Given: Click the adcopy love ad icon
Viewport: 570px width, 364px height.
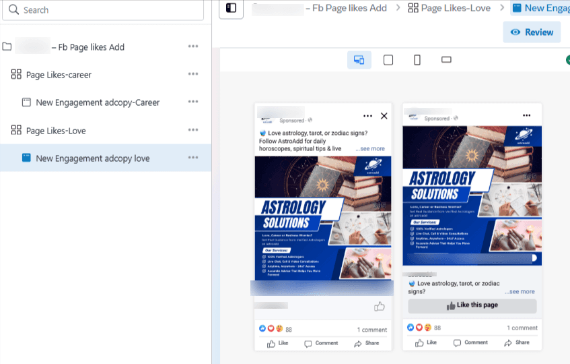Looking at the screenshot, I should coord(26,158).
